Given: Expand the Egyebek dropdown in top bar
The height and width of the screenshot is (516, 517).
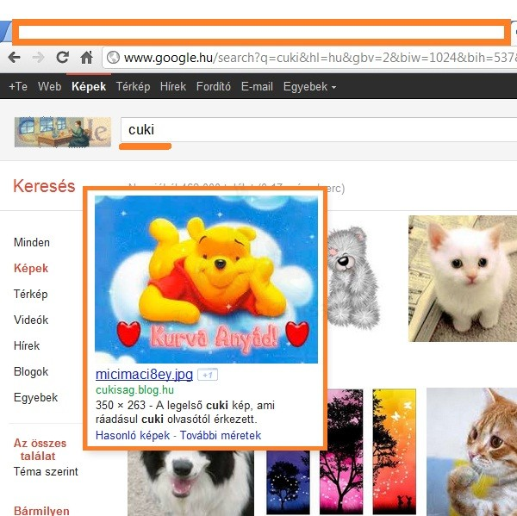Looking at the screenshot, I should pos(309,86).
